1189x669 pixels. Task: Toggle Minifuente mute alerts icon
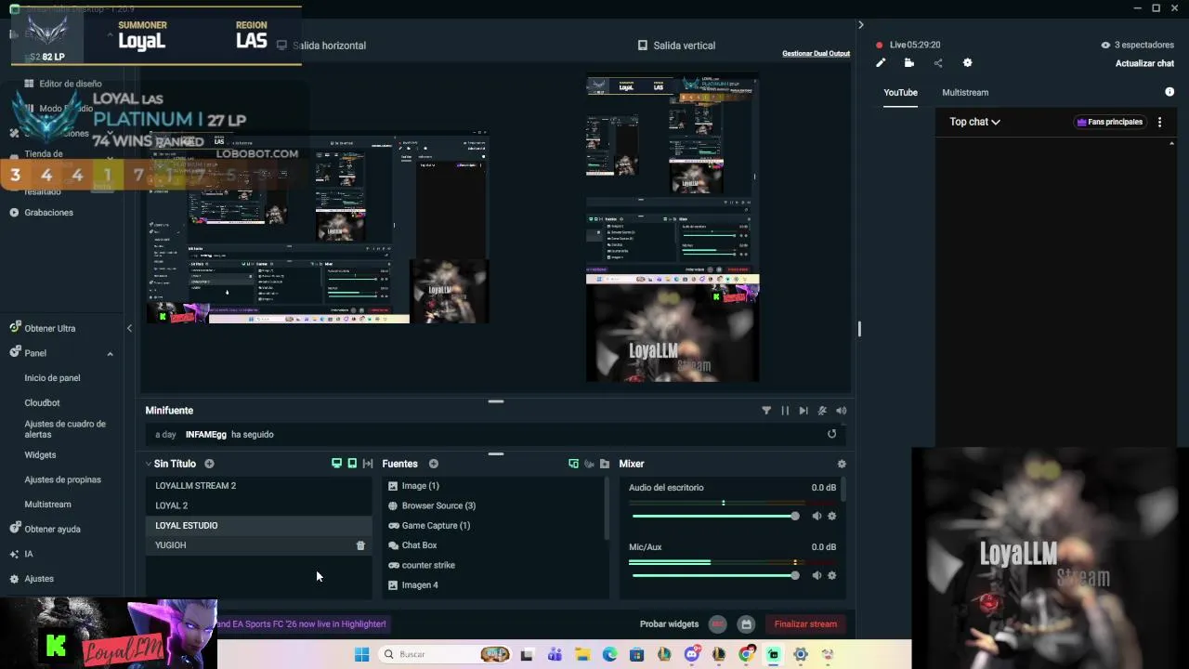[x=822, y=411]
